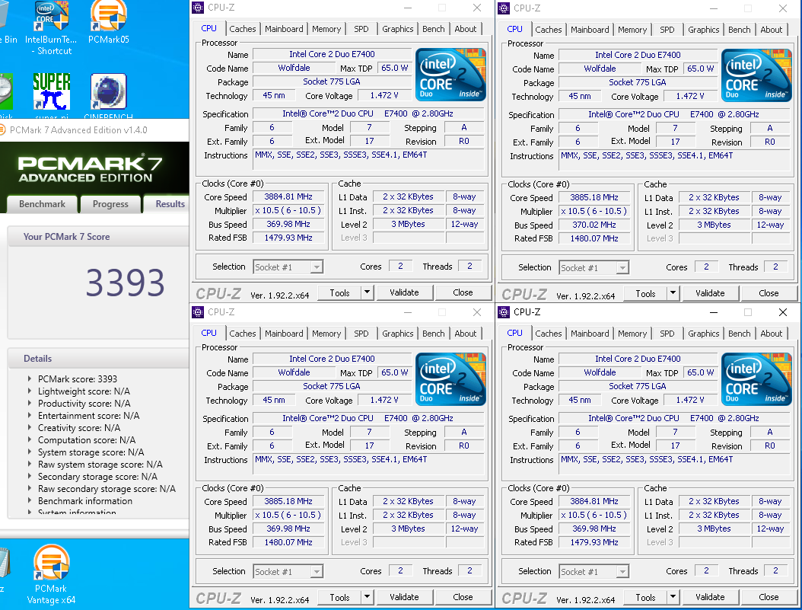Click the Close button in the top-left CPU-Z
The width and height of the screenshot is (802, 610).
click(x=463, y=292)
